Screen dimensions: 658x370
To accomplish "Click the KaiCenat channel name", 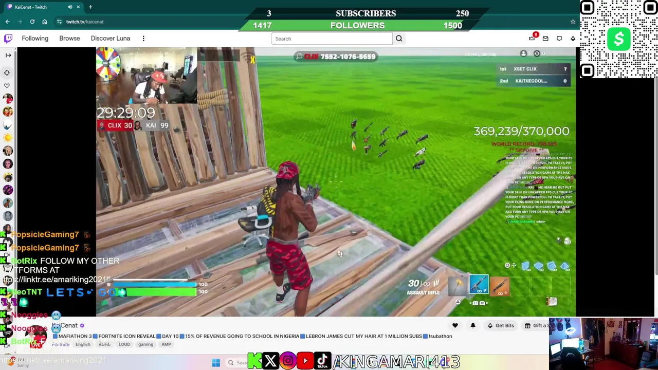I will pos(66,325).
